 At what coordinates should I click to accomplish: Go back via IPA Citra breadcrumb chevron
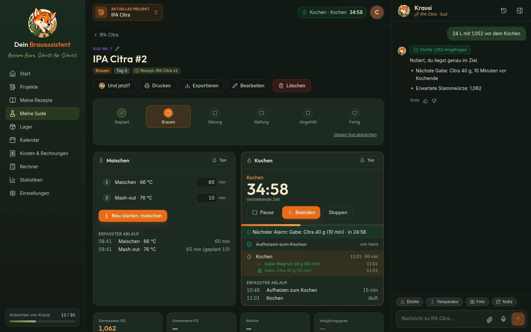point(96,35)
